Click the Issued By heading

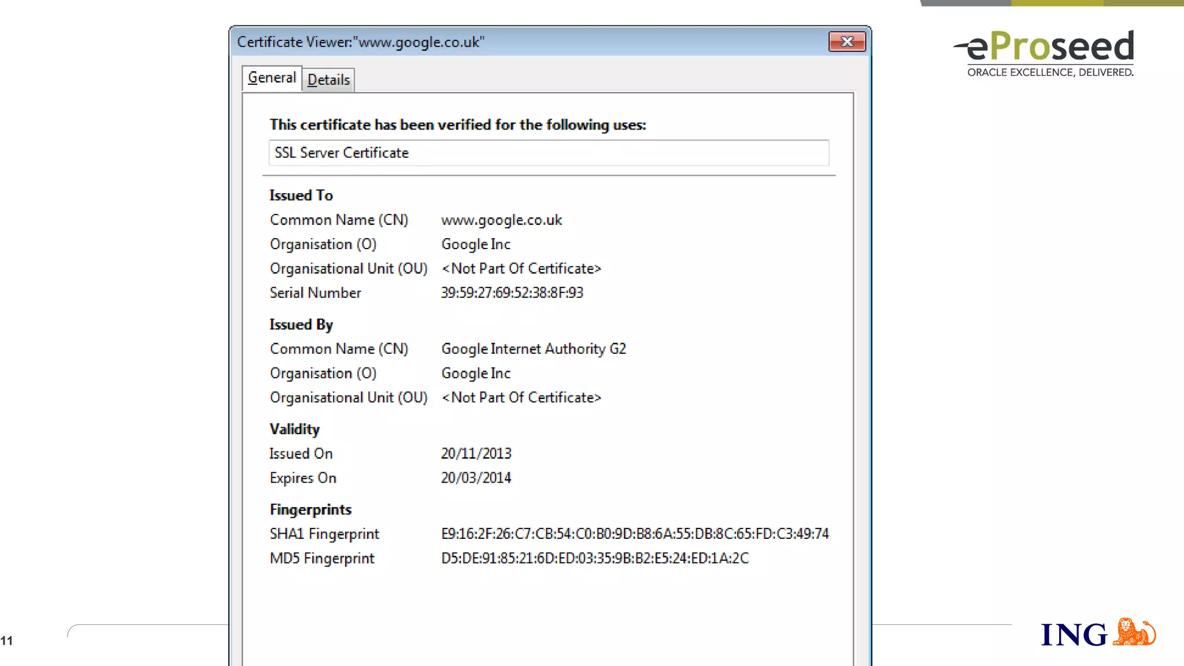point(301,325)
